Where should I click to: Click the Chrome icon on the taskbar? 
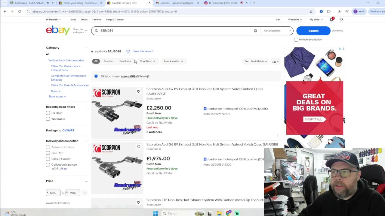[228, 213]
